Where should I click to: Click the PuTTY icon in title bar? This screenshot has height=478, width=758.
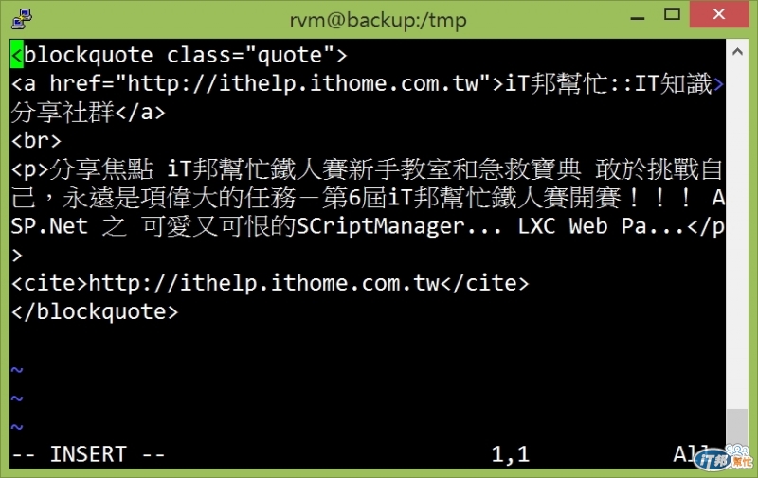22,19
